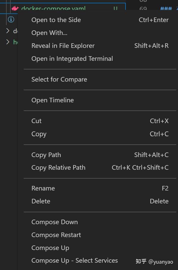
Task: Click the blue info circle icon
Action: (11, 20)
